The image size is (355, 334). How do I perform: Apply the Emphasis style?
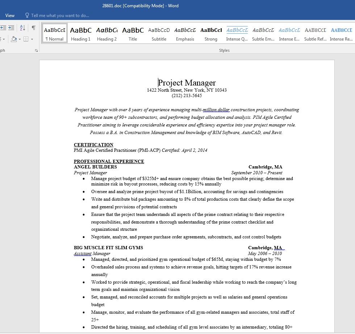click(185, 33)
